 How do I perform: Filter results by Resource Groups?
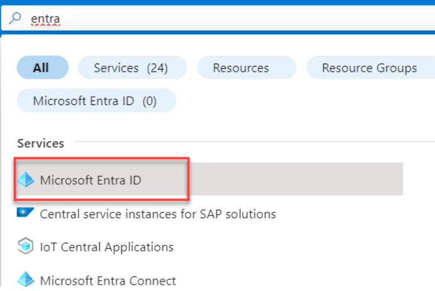(x=371, y=67)
